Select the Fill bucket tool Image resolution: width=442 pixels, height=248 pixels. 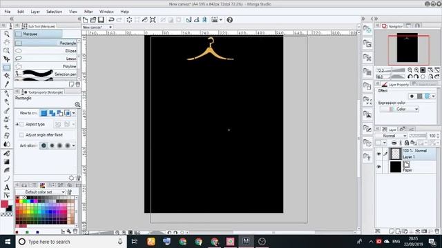[6, 153]
